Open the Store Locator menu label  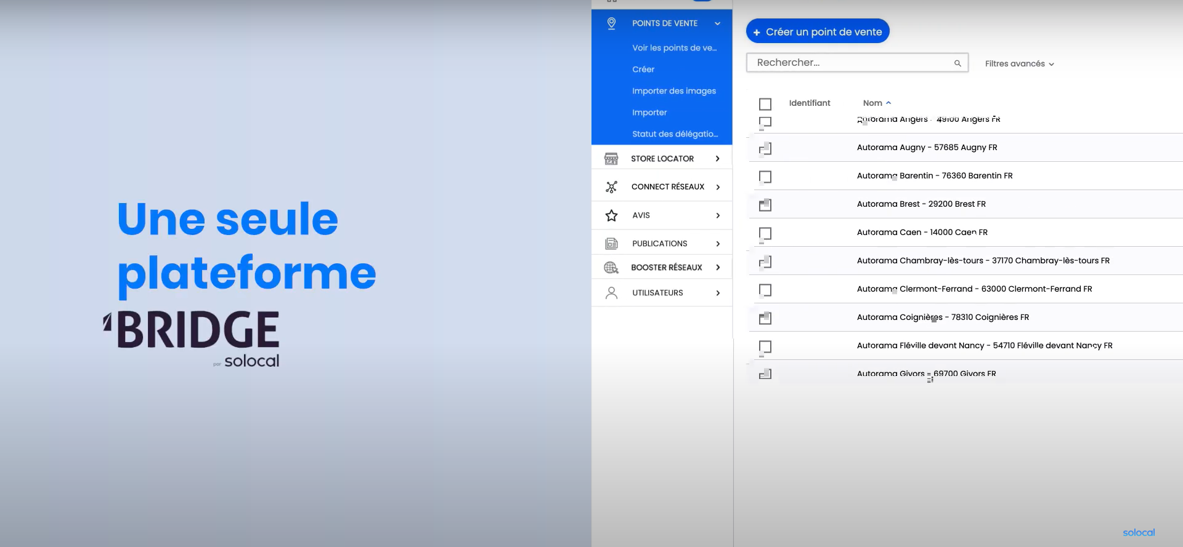click(x=662, y=159)
